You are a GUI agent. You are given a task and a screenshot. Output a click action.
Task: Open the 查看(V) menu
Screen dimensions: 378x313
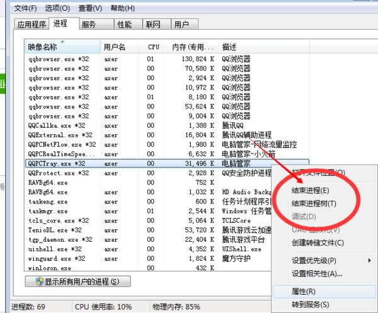point(90,8)
